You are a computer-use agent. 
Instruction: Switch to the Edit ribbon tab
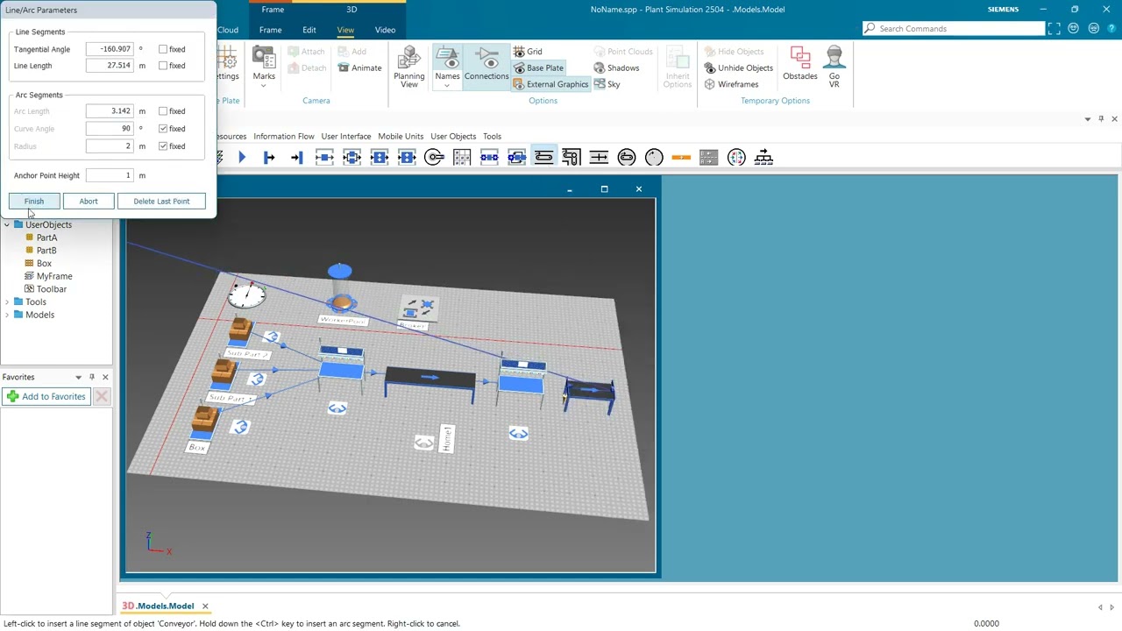pyautogui.click(x=309, y=30)
